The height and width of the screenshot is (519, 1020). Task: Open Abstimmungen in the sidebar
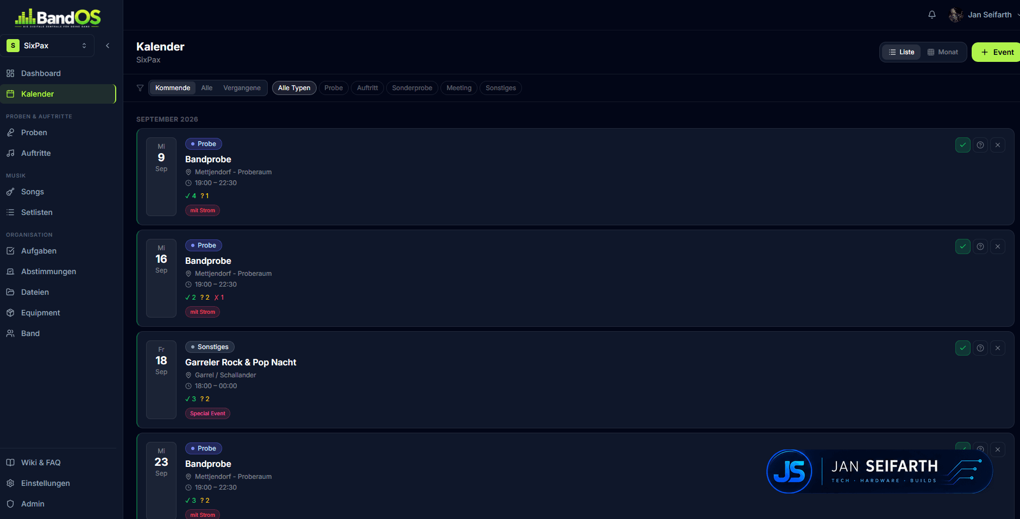pos(58,271)
